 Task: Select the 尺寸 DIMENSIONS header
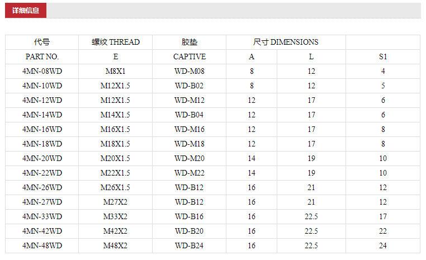coord(286,42)
